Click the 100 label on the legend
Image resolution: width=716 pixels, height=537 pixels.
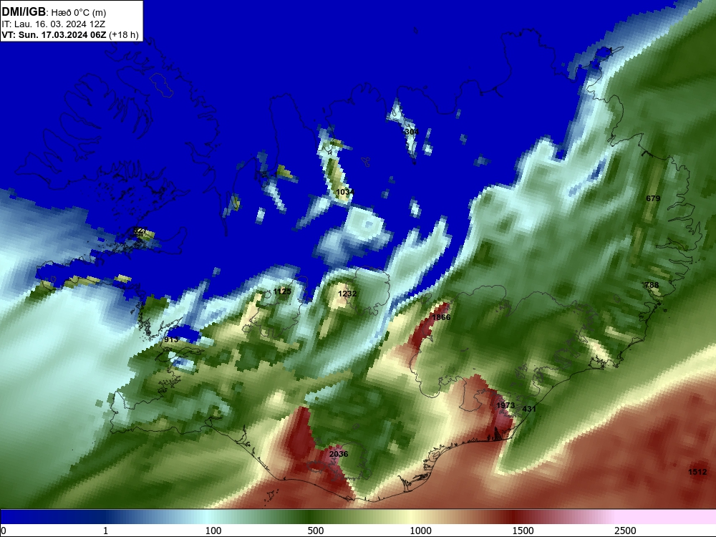213,531
